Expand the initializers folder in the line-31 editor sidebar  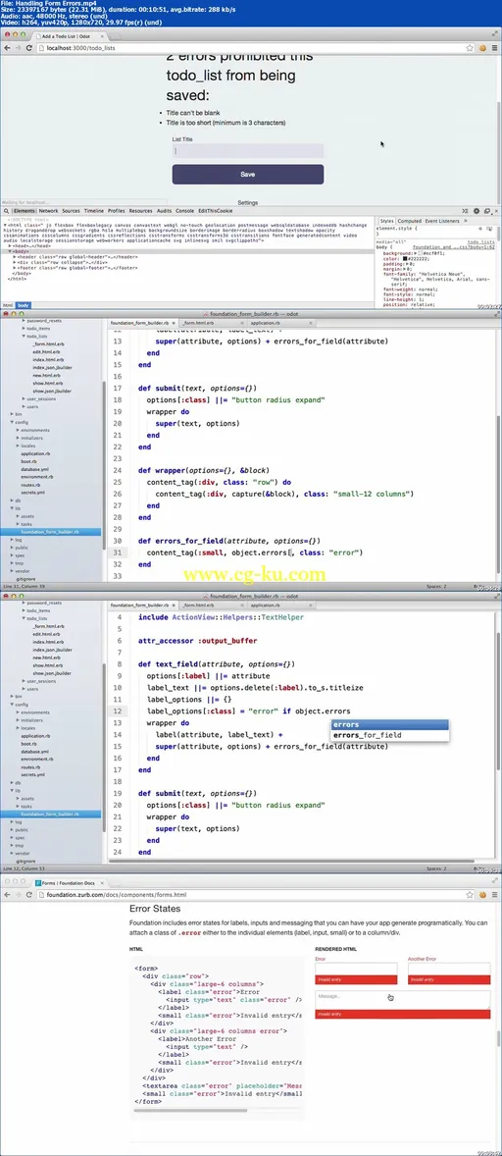(18, 438)
